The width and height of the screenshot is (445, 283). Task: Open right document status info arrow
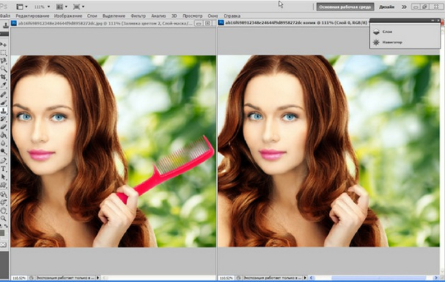(x=305, y=278)
